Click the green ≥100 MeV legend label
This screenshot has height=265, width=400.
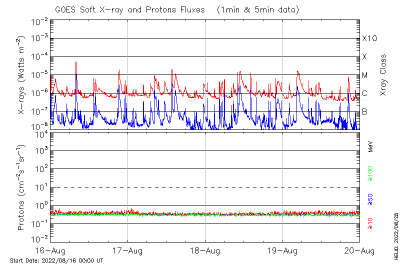(370, 174)
